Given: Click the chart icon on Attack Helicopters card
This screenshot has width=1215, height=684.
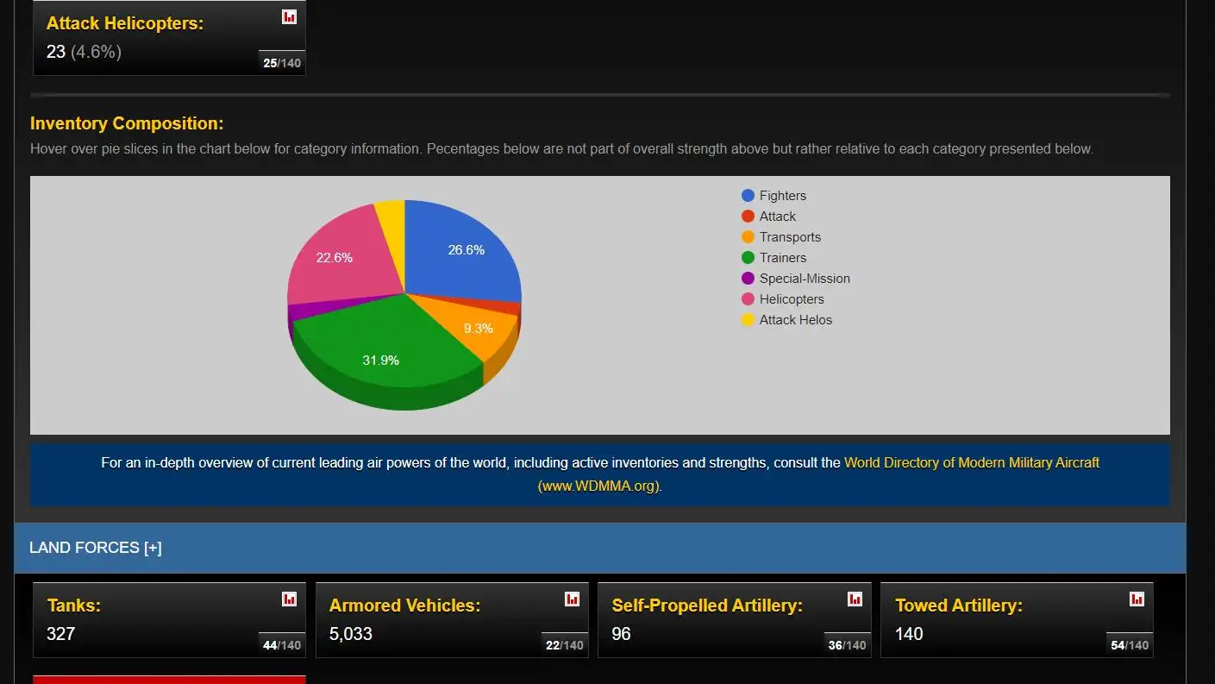Looking at the screenshot, I should [290, 16].
